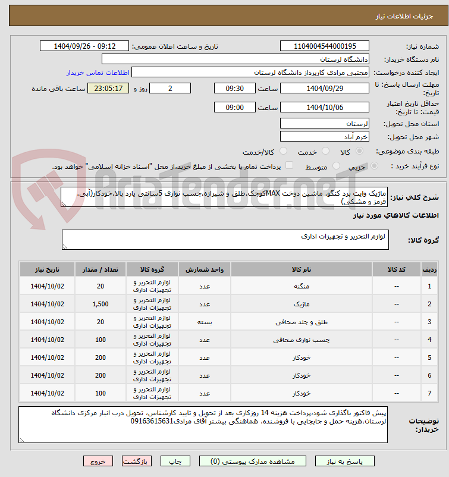
Task: Click the کد کالا column header
Action: [397, 269]
